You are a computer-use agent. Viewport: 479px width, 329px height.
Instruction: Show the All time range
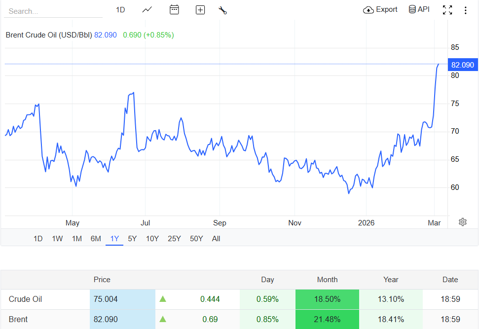coord(216,239)
